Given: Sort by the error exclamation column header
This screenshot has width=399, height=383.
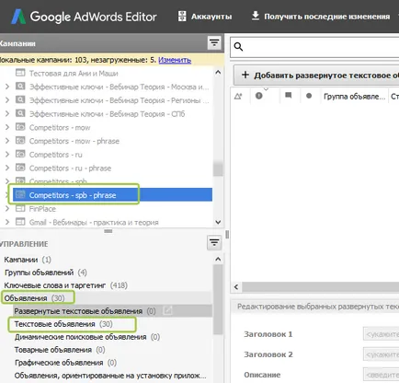Looking at the screenshot, I should (259, 96).
